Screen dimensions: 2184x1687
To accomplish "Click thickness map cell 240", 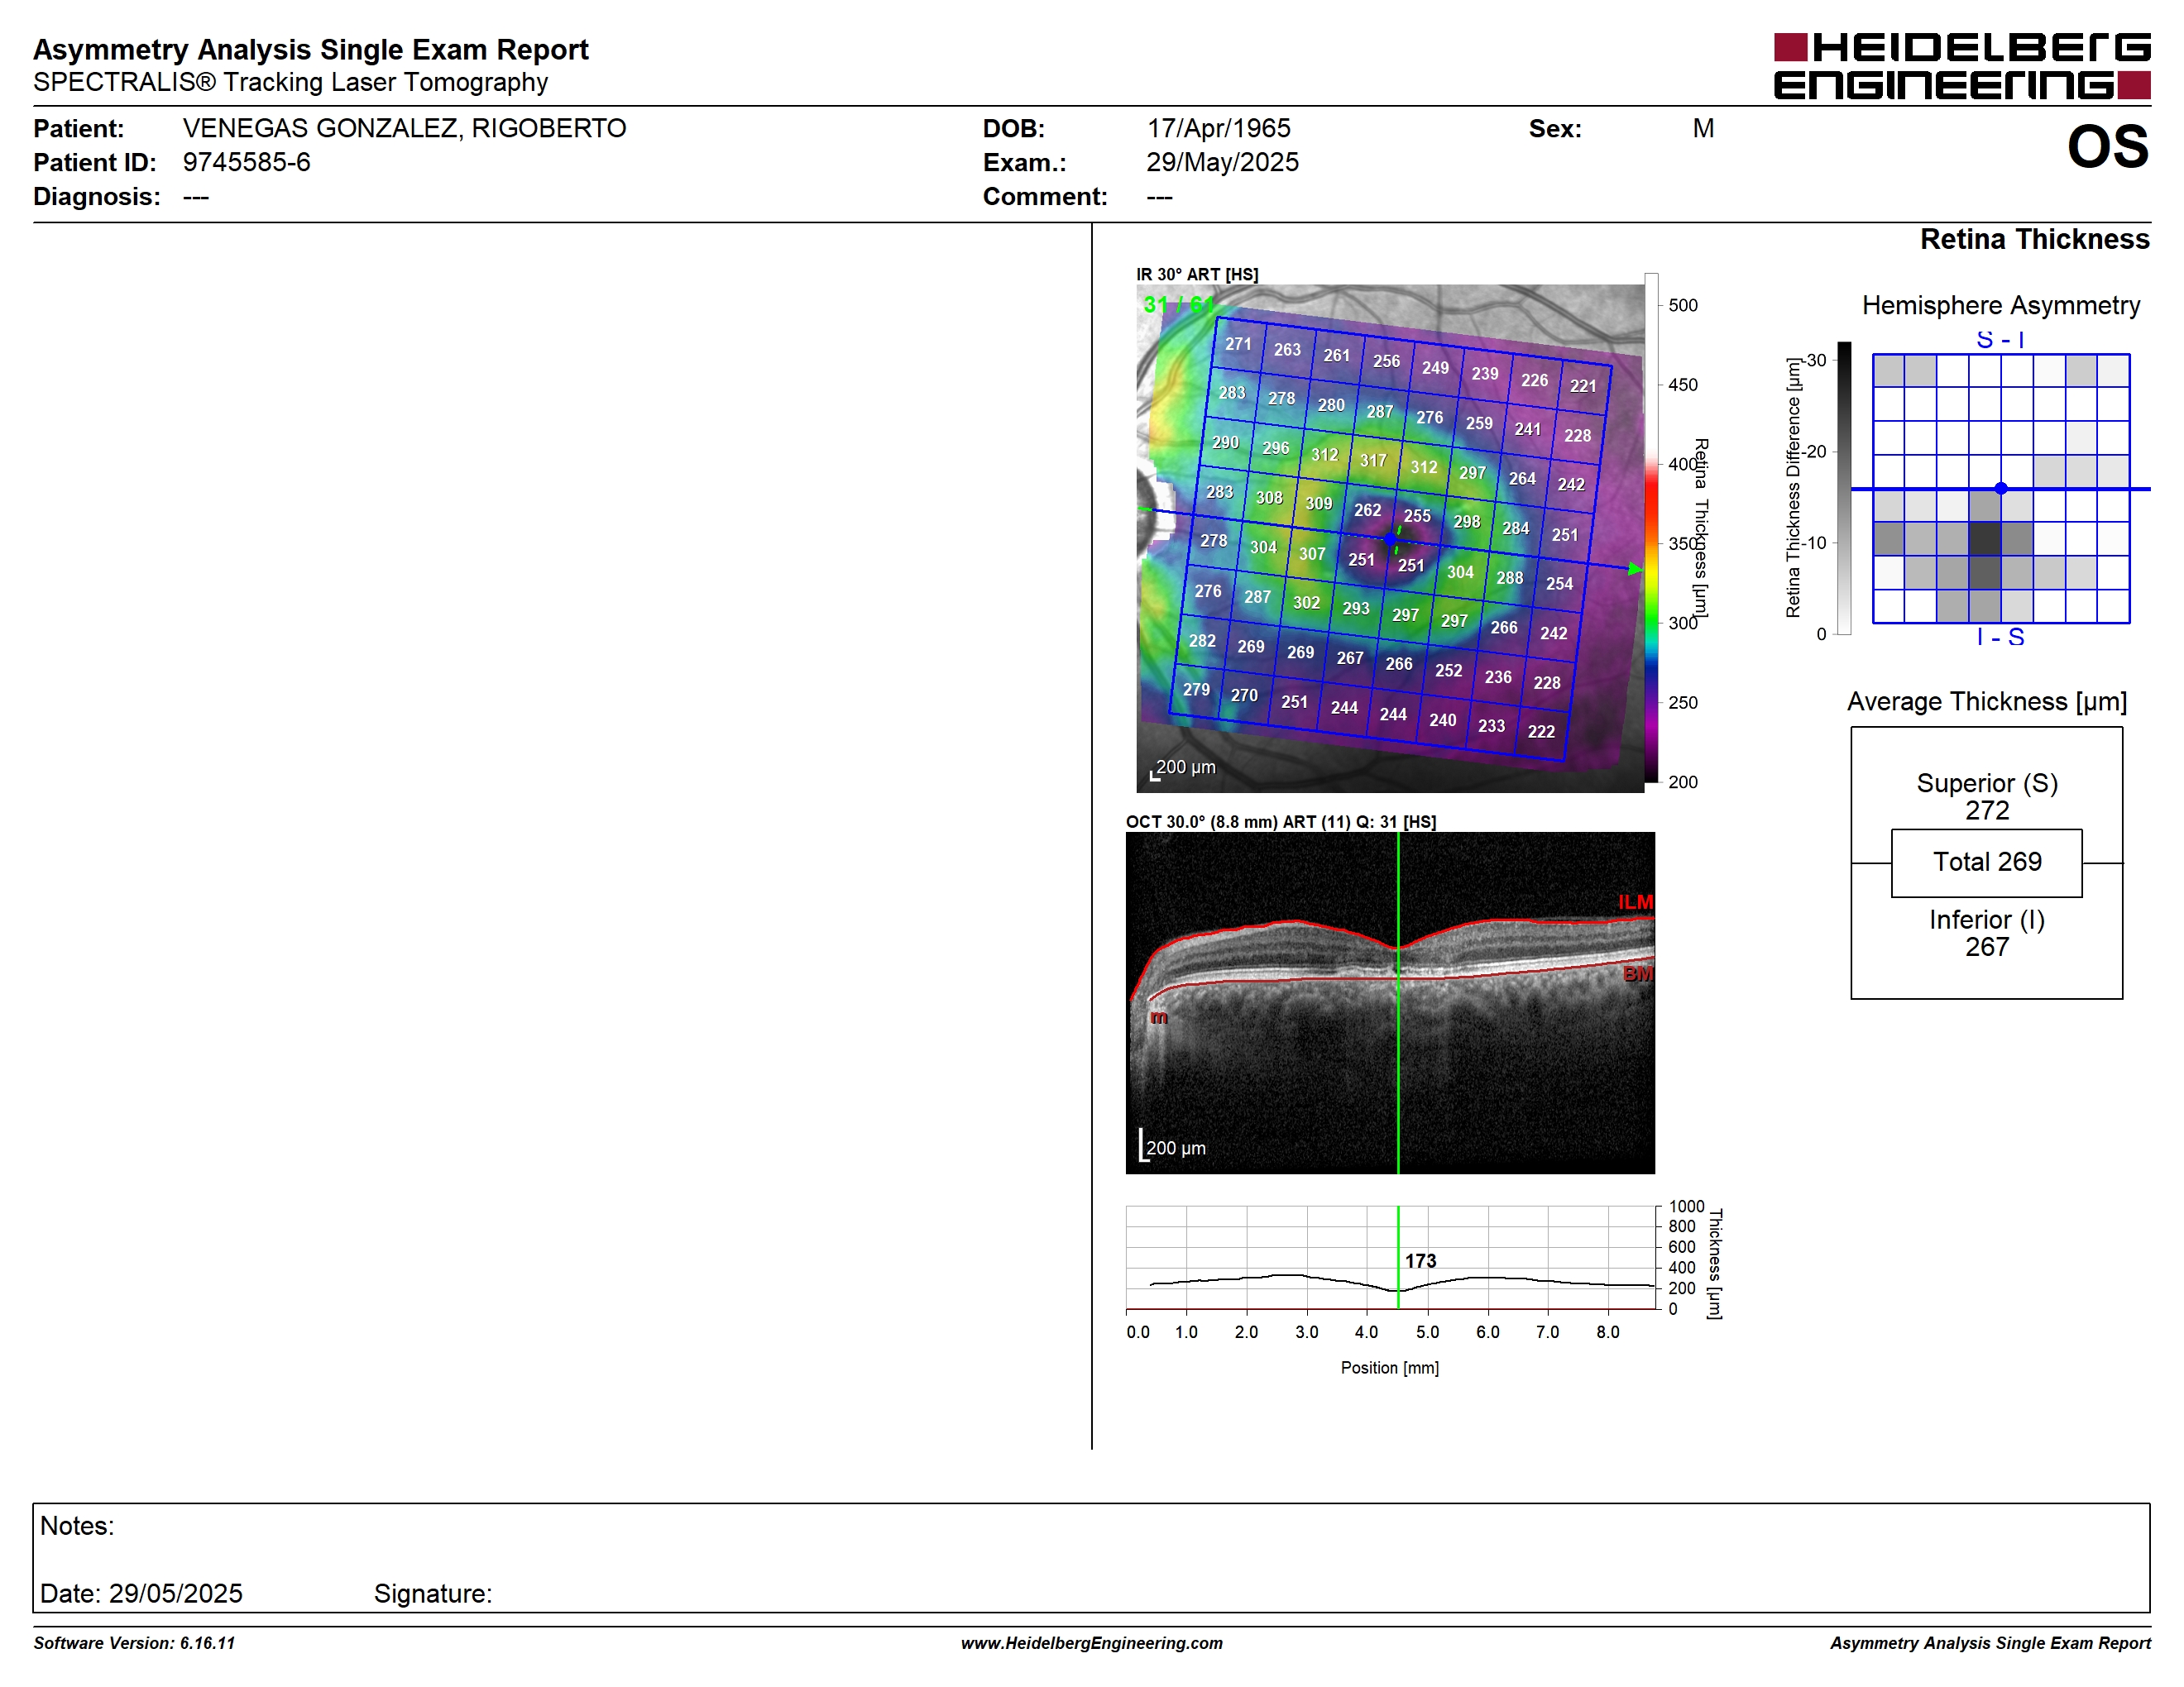I will [1442, 720].
